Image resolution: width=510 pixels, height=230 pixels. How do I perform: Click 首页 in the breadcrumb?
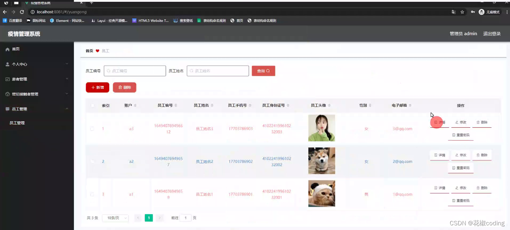click(x=89, y=51)
